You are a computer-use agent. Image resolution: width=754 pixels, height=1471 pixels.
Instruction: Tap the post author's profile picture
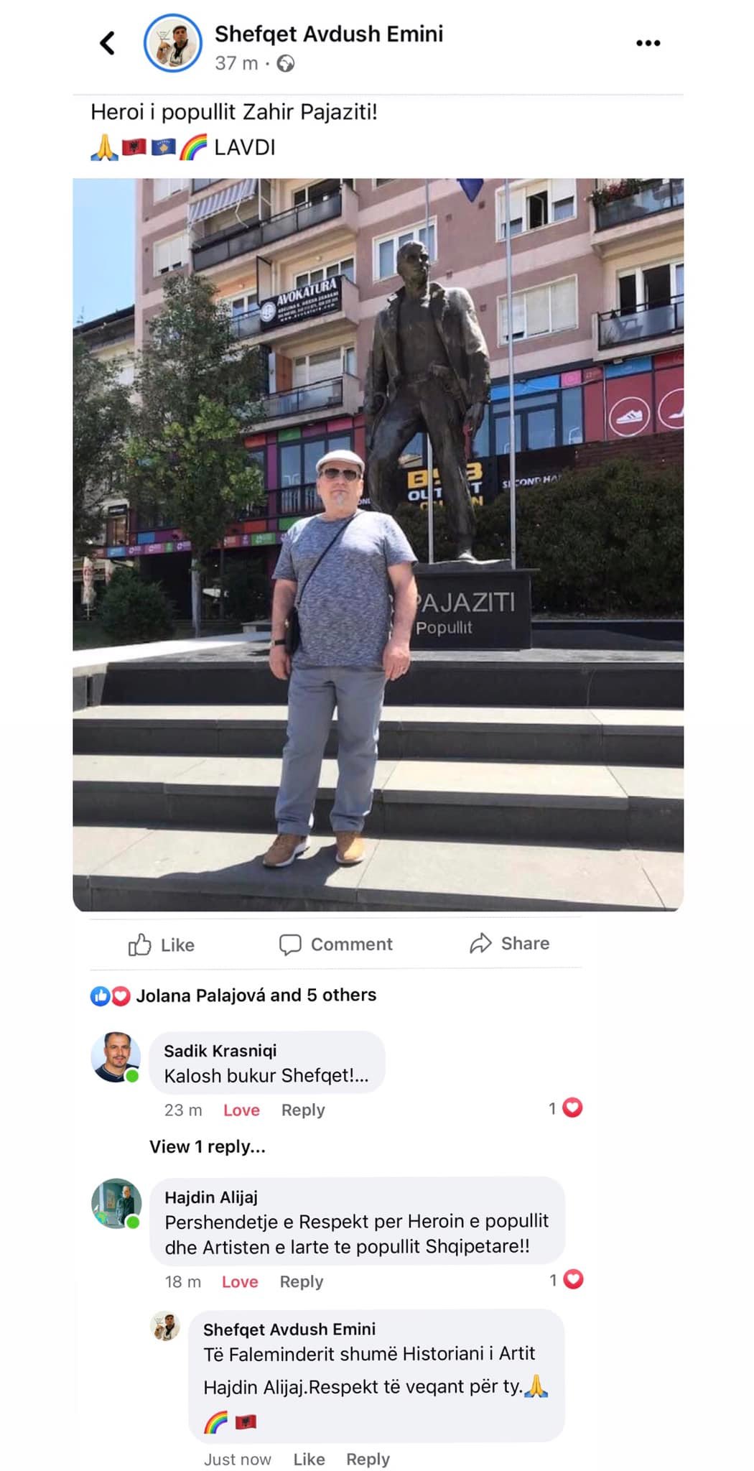[173, 43]
